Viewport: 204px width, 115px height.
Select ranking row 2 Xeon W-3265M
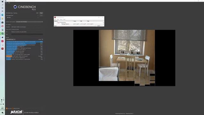[x=25, y=43]
